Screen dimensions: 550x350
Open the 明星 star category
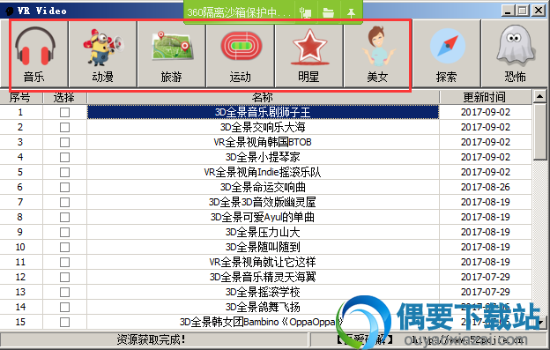[309, 54]
